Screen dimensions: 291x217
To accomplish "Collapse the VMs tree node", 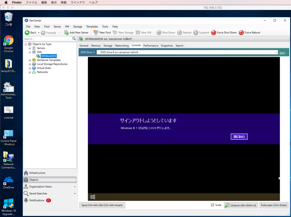I will click(x=30, y=52).
